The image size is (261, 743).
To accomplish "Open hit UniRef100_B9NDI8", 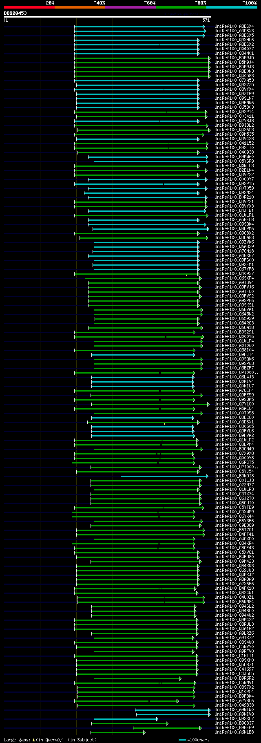I will click(234, 476).
